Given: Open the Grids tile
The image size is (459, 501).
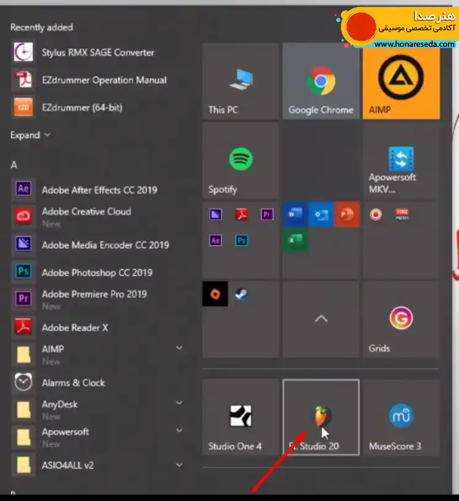Looking at the screenshot, I should [x=401, y=319].
